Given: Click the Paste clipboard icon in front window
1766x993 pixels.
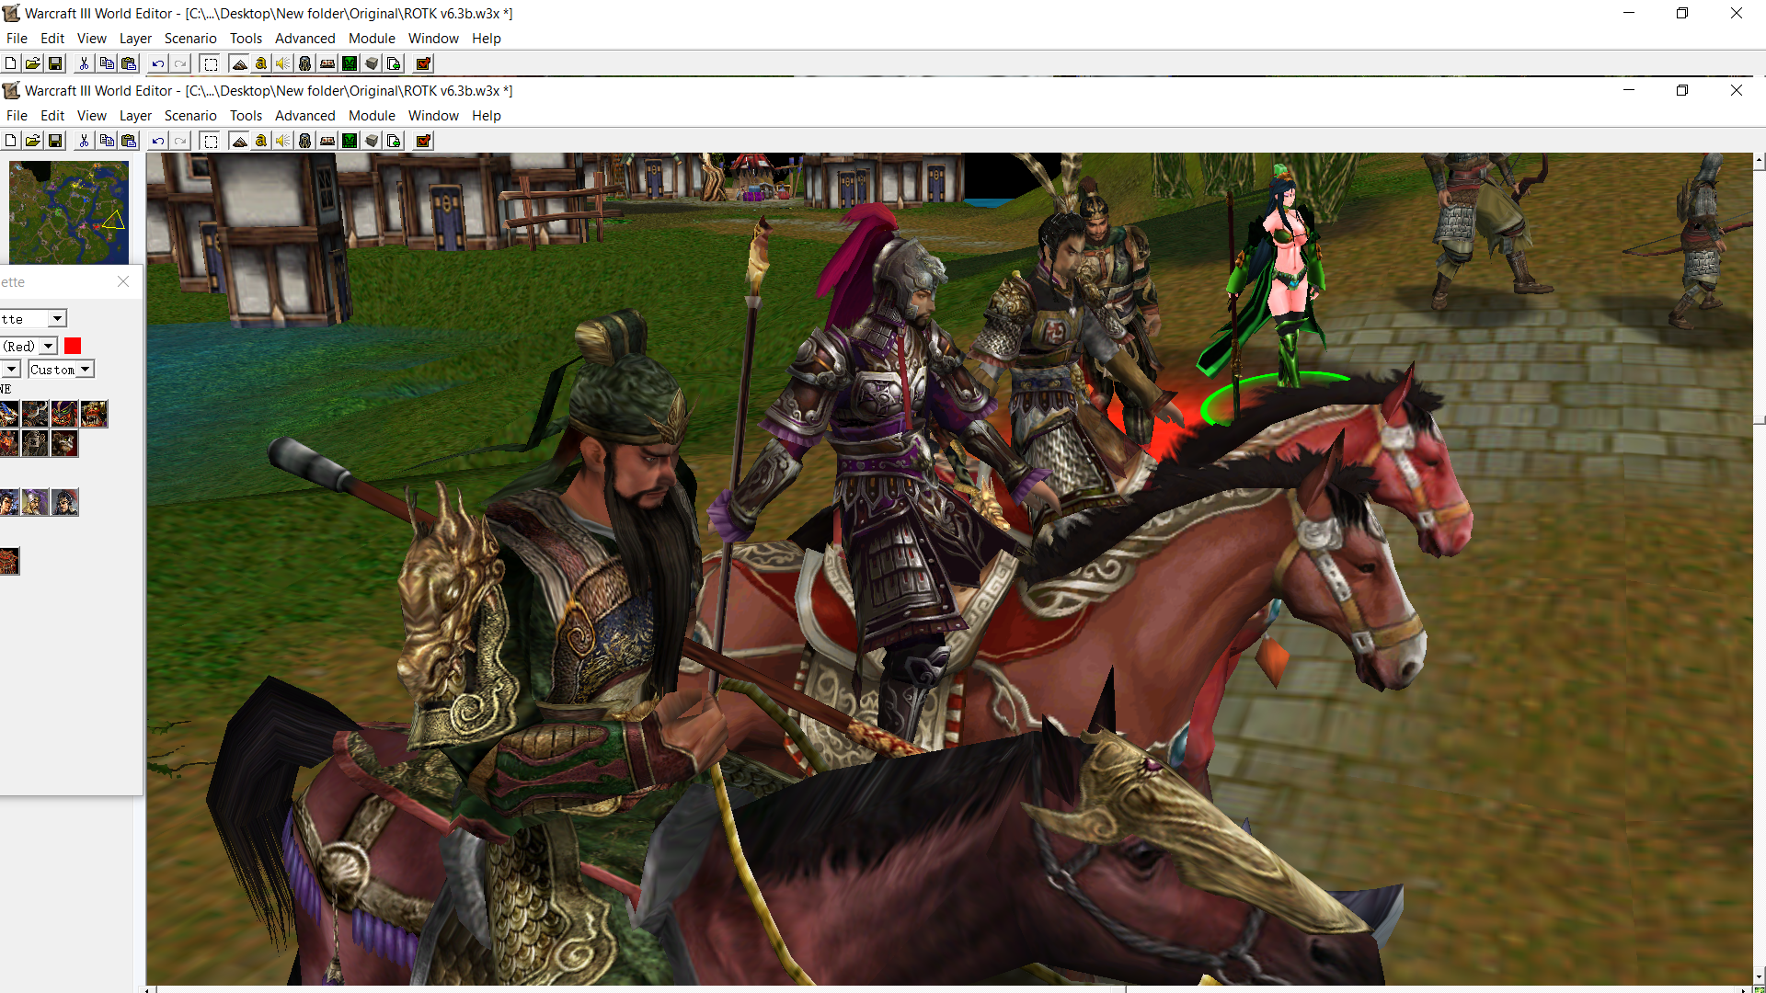Looking at the screenshot, I should pyautogui.click(x=129, y=141).
